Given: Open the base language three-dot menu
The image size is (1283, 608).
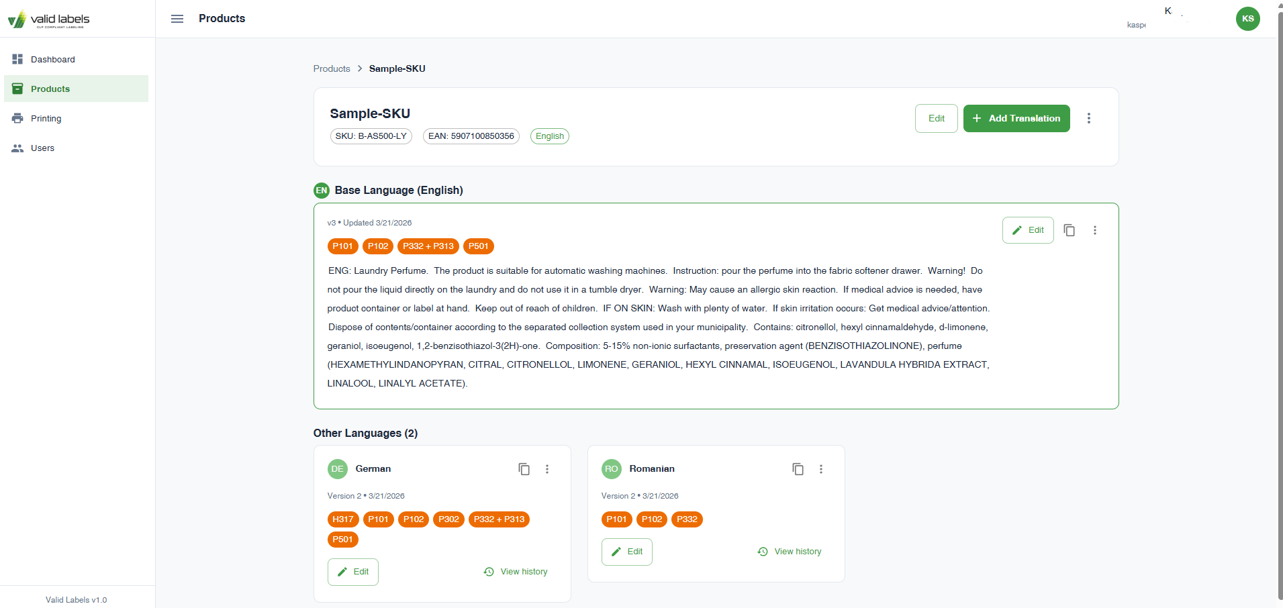Looking at the screenshot, I should [1094, 230].
